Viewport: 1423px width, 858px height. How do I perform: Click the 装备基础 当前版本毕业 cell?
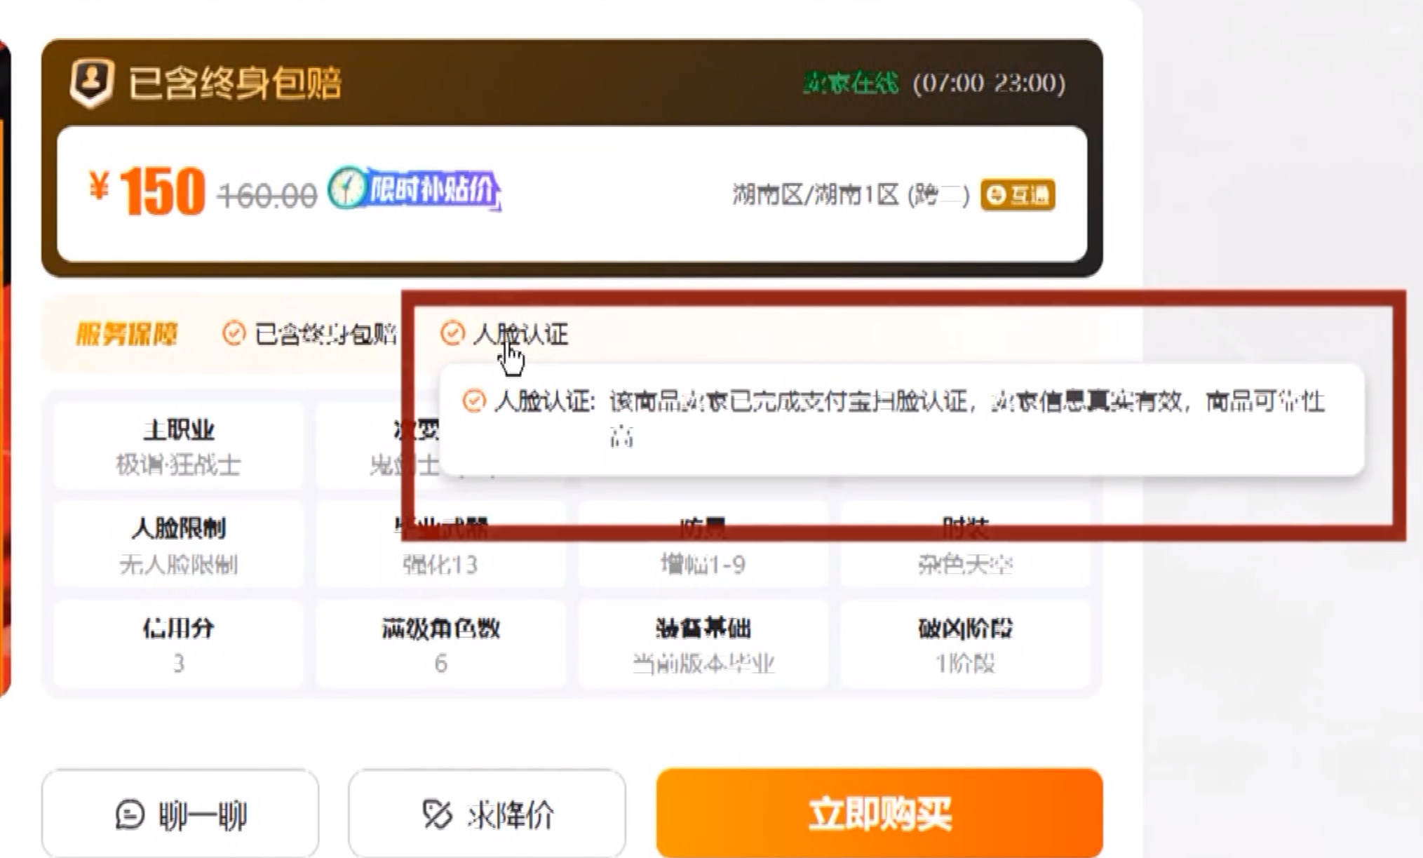[x=703, y=644]
